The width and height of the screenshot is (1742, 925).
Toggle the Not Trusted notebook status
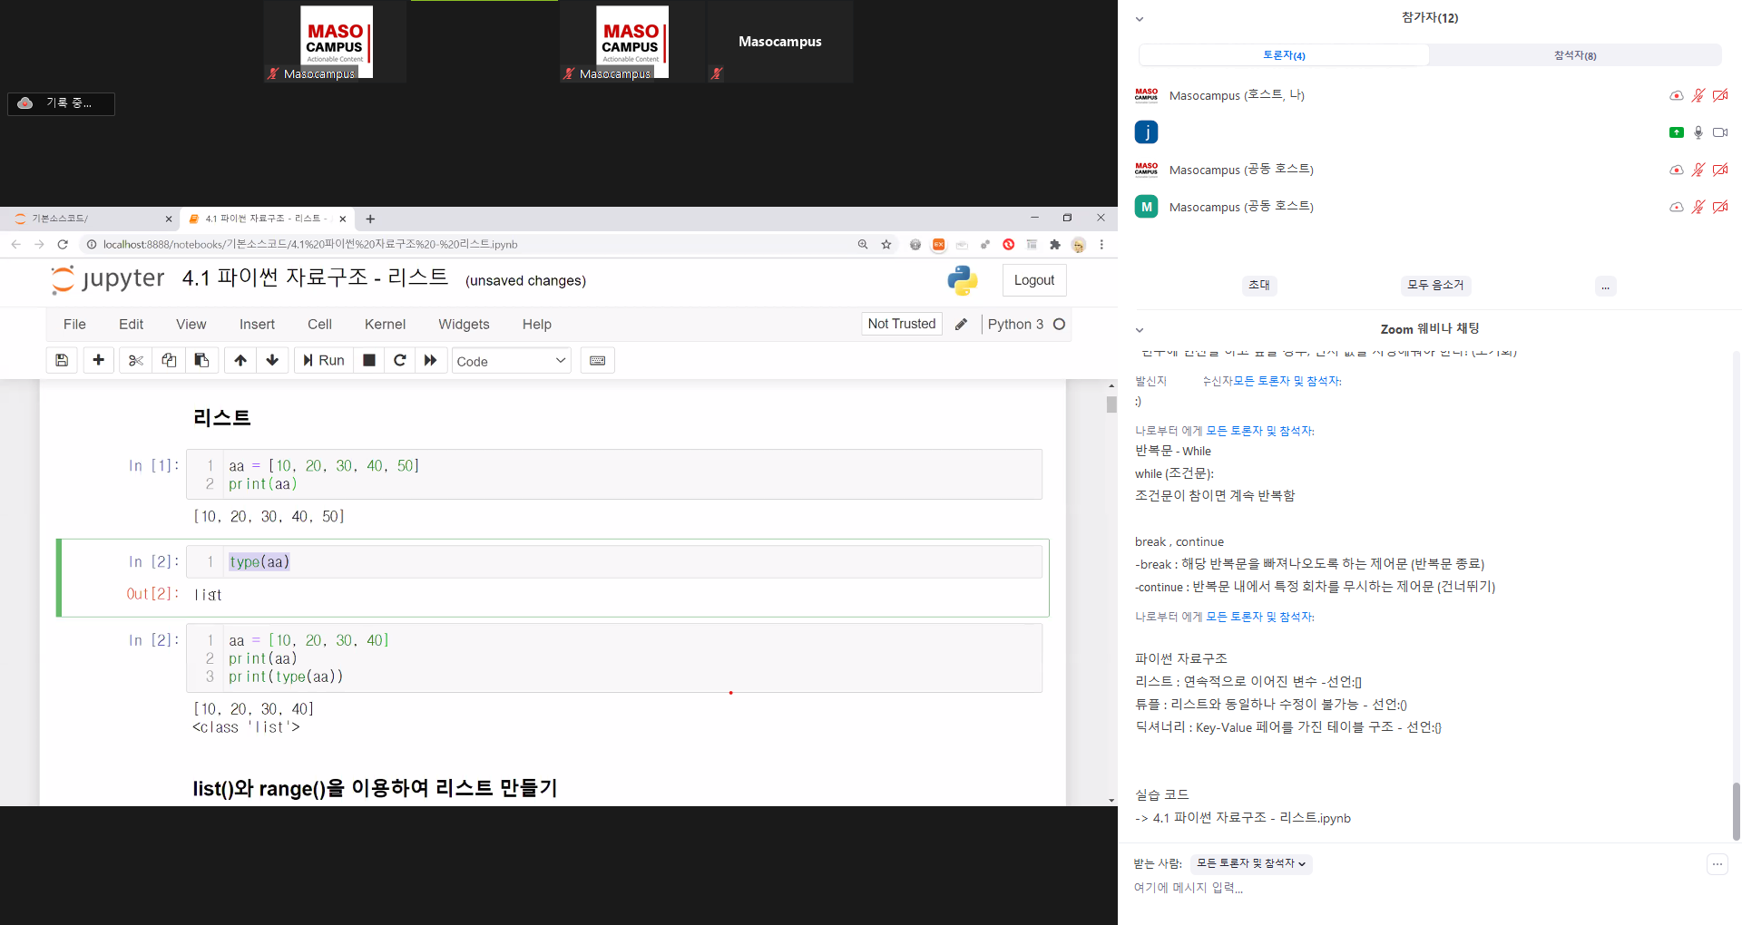(901, 324)
